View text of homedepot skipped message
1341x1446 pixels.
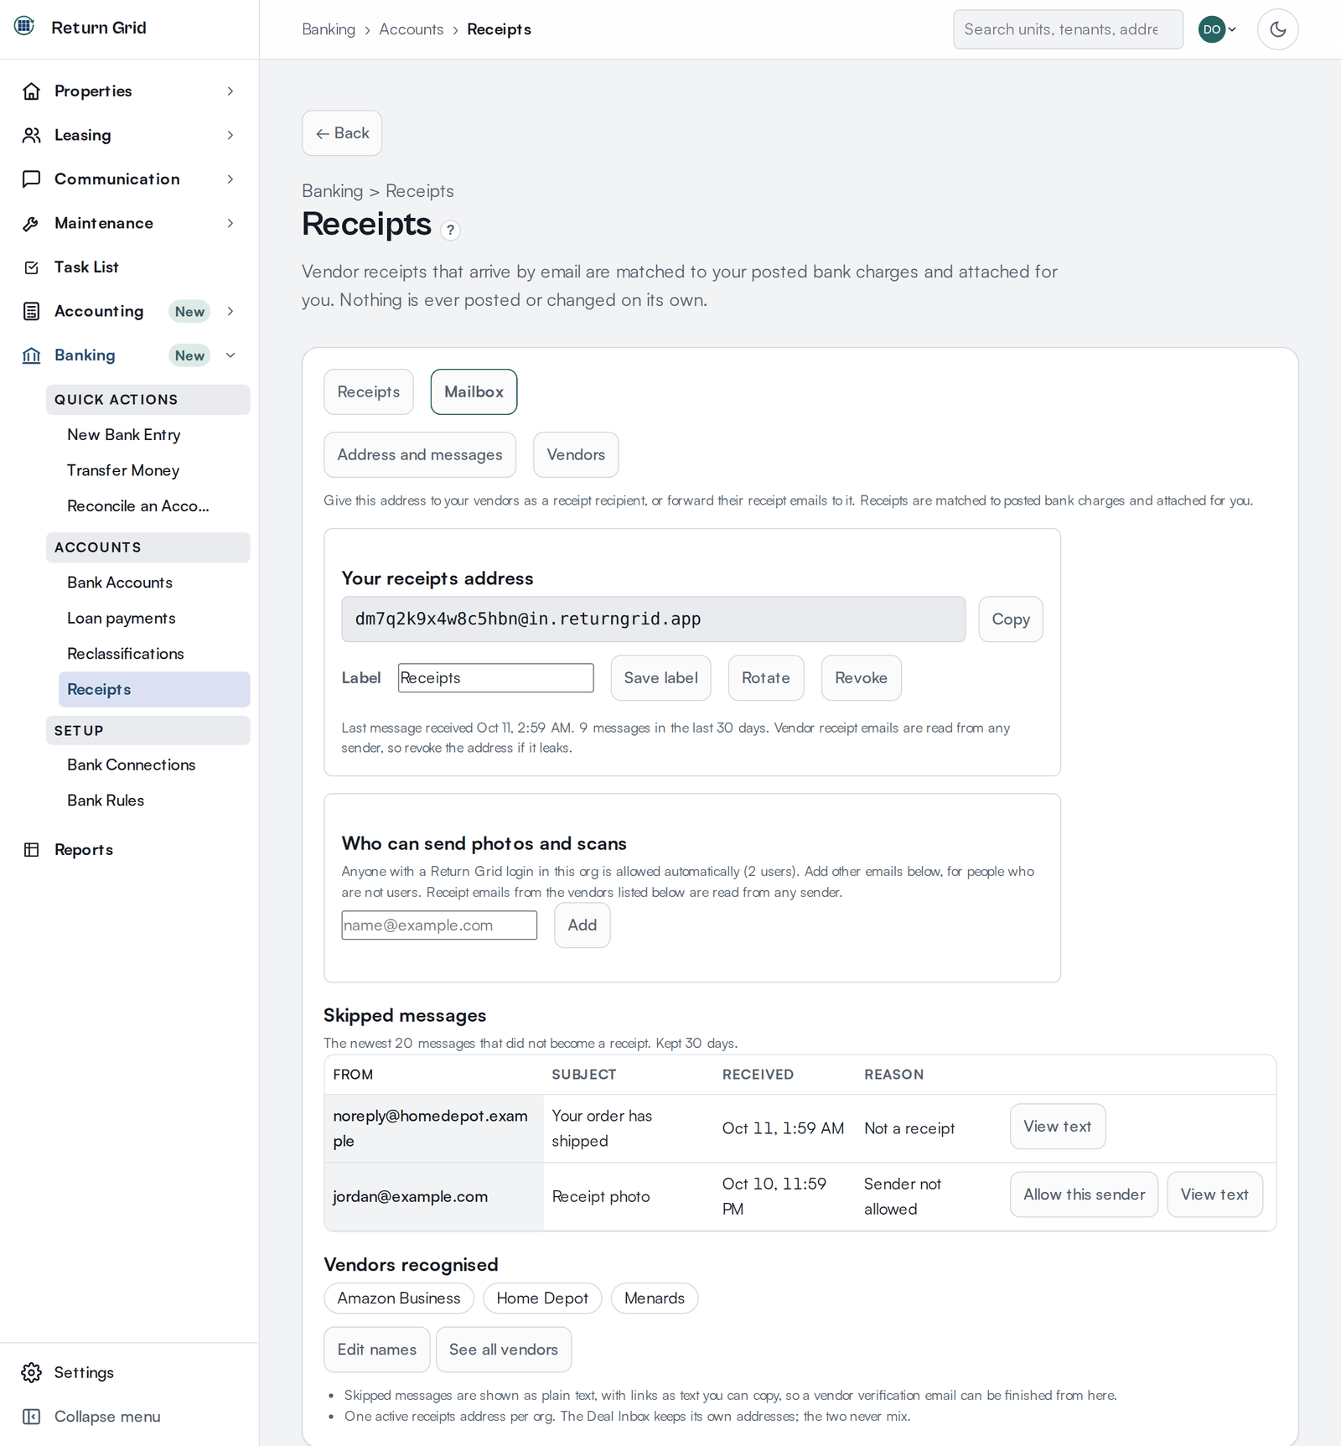pyautogui.click(x=1058, y=1127)
